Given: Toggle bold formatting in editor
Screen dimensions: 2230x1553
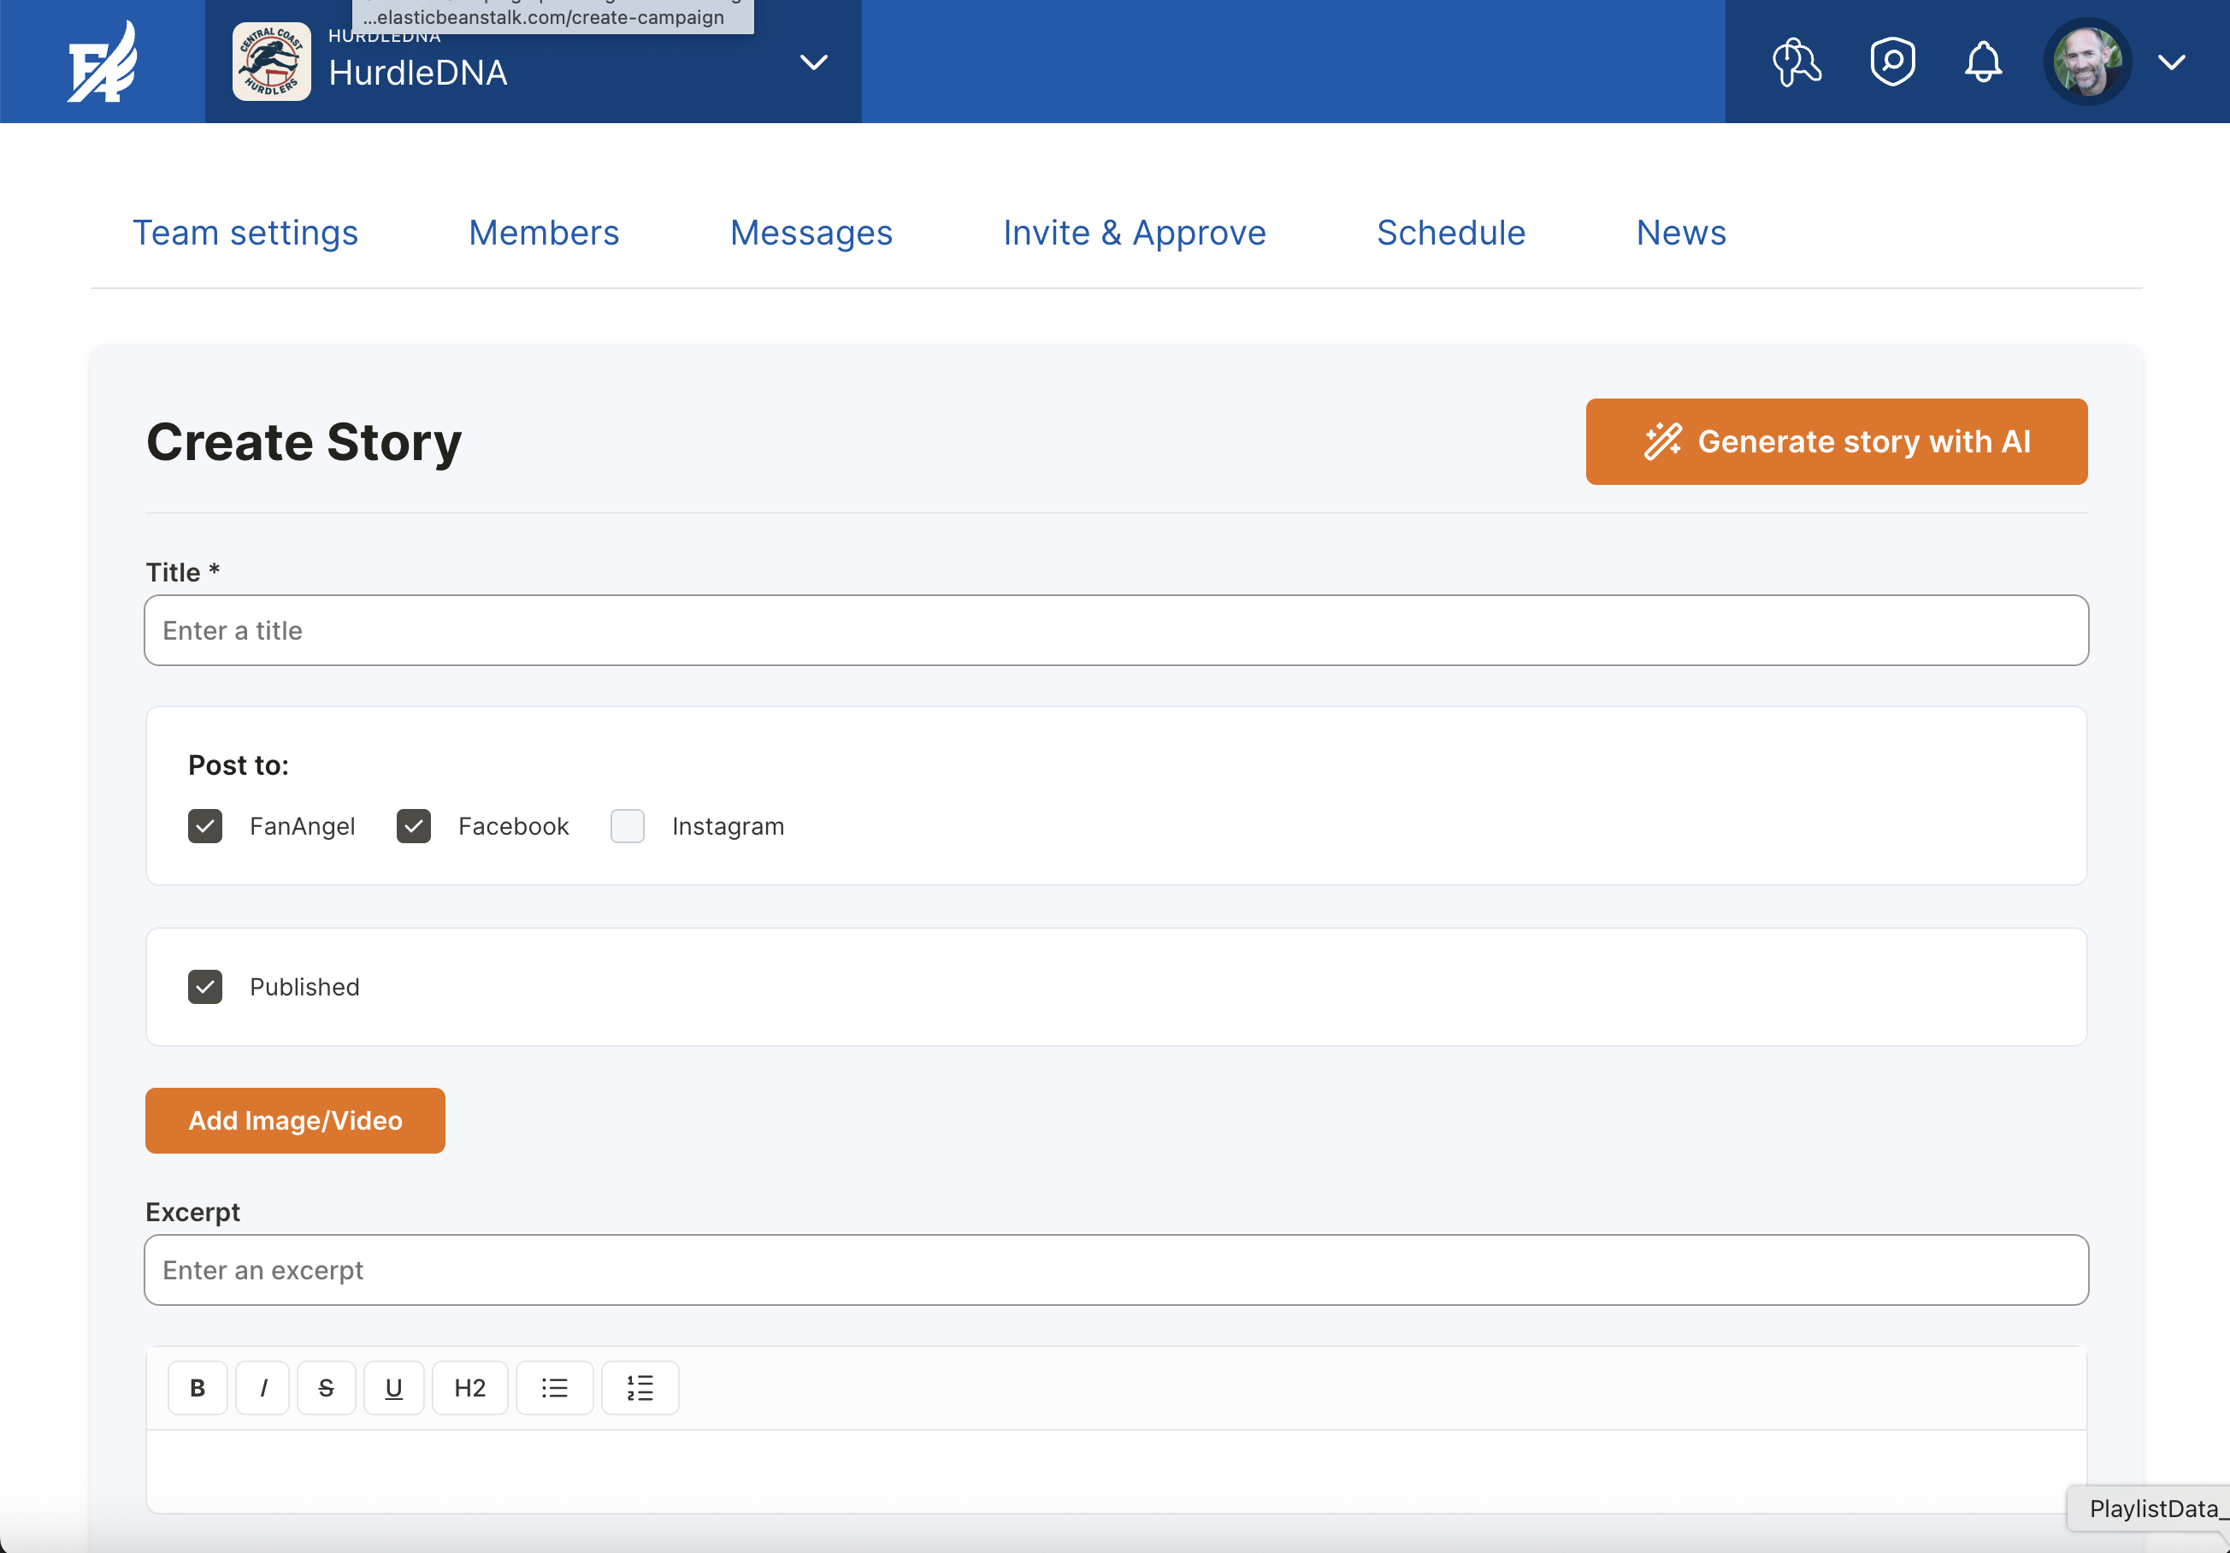Looking at the screenshot, I should click(198, 1388).
